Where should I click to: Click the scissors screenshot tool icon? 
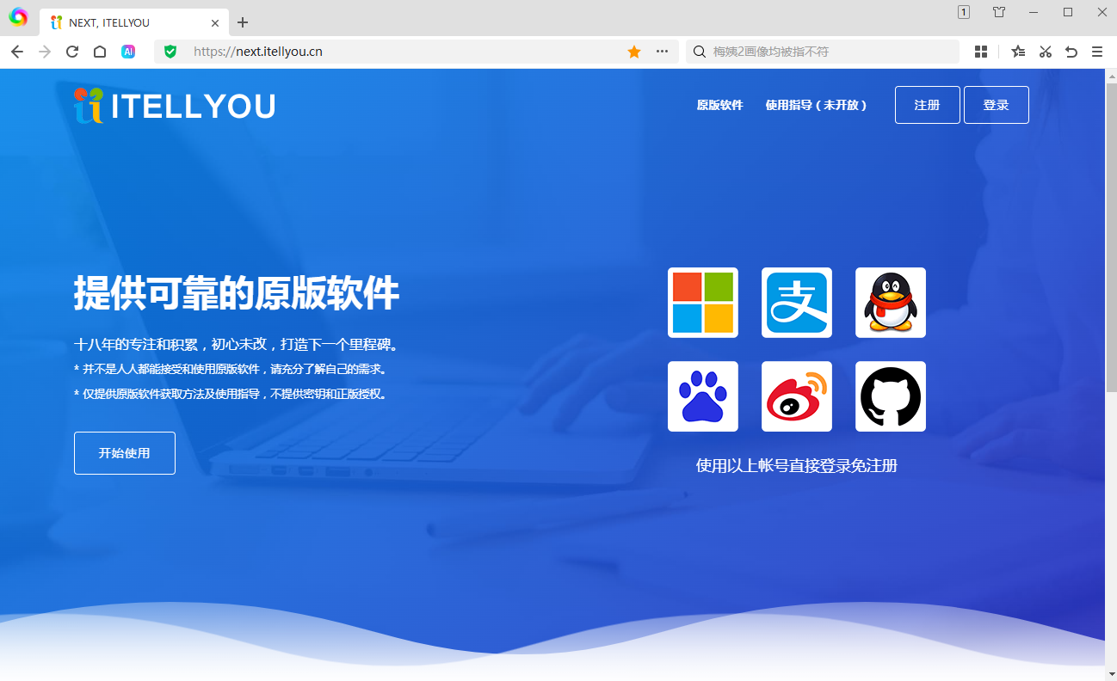pyautogui.click(x=1046, y=52)
